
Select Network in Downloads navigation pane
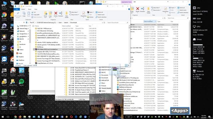click(22, 31)
